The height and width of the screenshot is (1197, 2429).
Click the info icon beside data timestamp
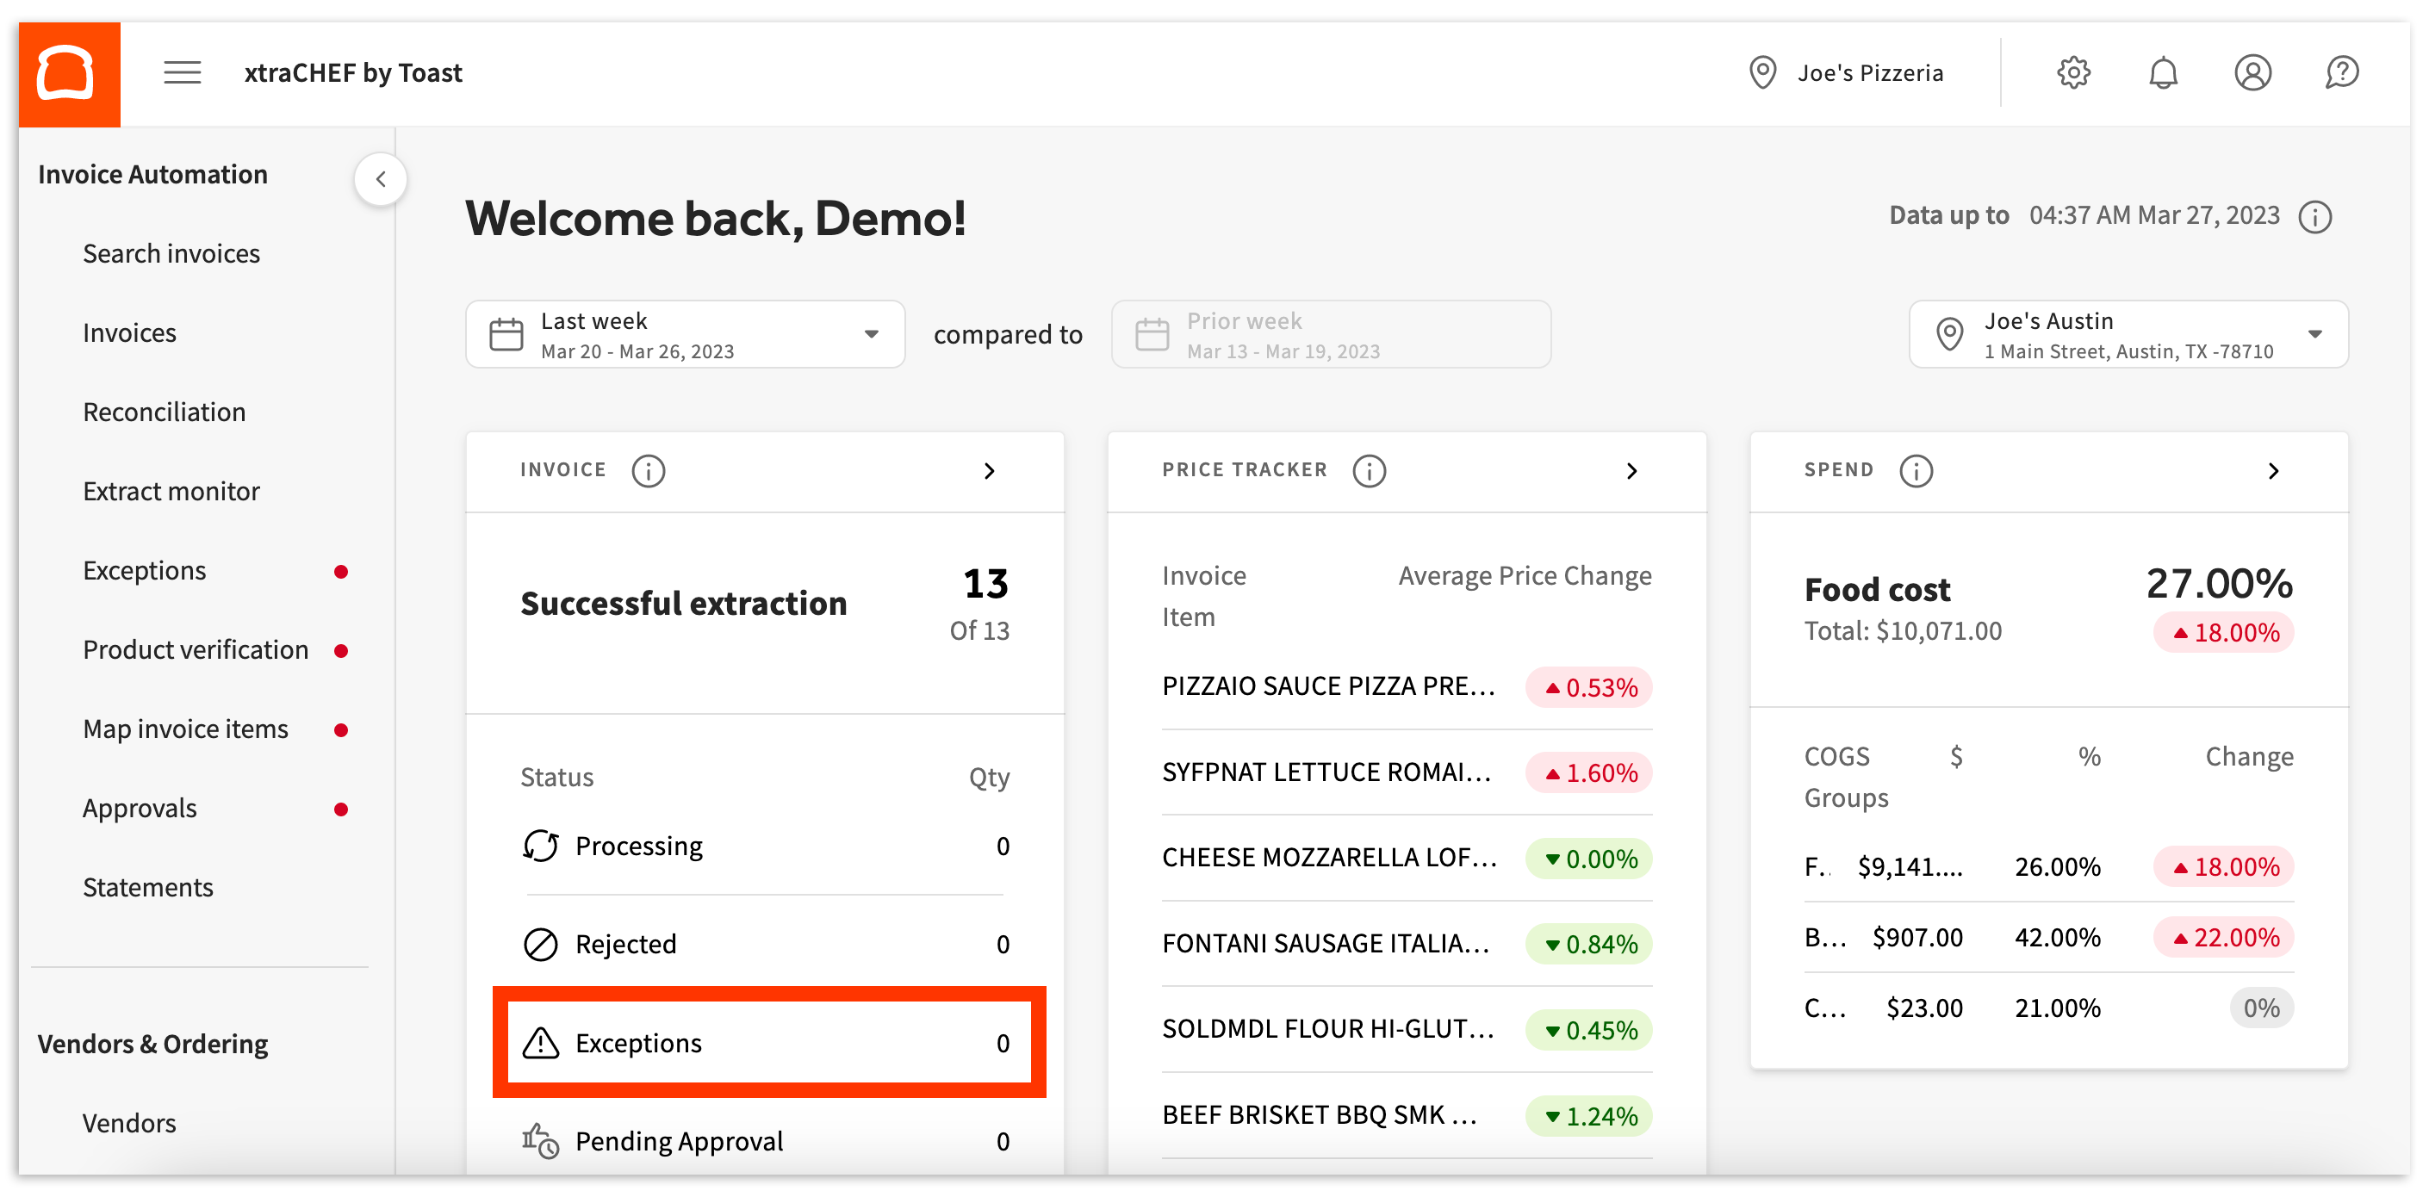(x=2316, y=216)
